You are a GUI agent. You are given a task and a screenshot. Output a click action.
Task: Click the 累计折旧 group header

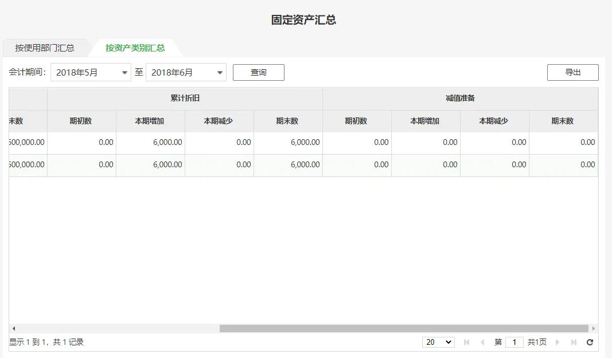click(185, 99)
